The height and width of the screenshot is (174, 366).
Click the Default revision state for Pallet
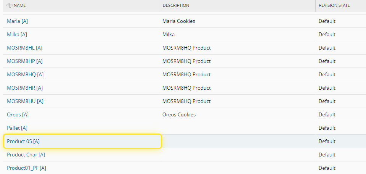327,128
